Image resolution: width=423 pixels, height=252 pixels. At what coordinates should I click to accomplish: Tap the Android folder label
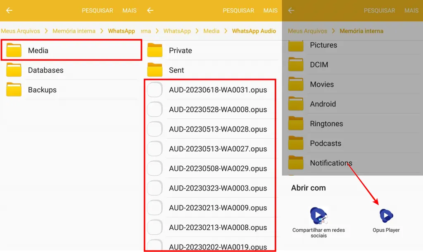(x=323, y=104)
